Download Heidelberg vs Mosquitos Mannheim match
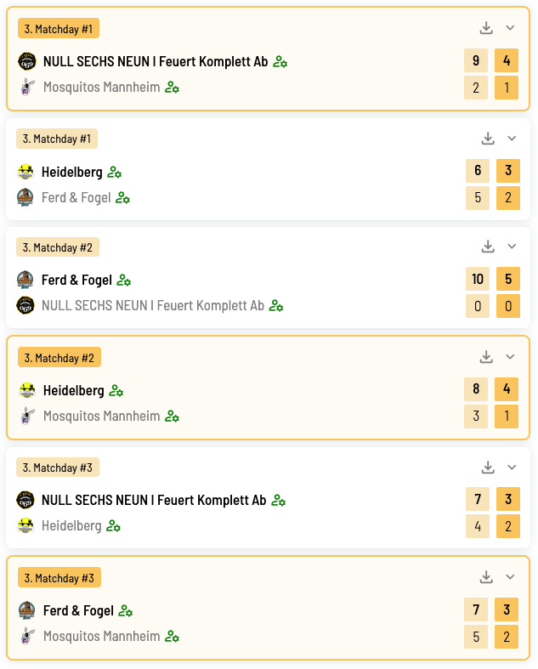 [x=486, y=357]
